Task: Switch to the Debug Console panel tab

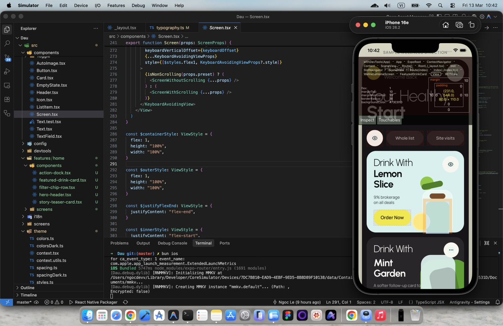Action: (172, 243)
